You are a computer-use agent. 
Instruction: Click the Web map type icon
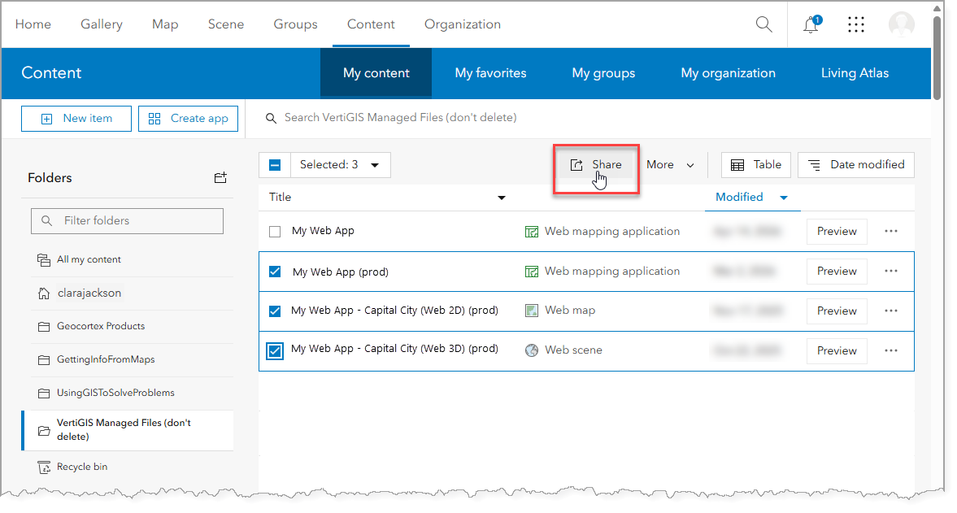pos(532,311)
